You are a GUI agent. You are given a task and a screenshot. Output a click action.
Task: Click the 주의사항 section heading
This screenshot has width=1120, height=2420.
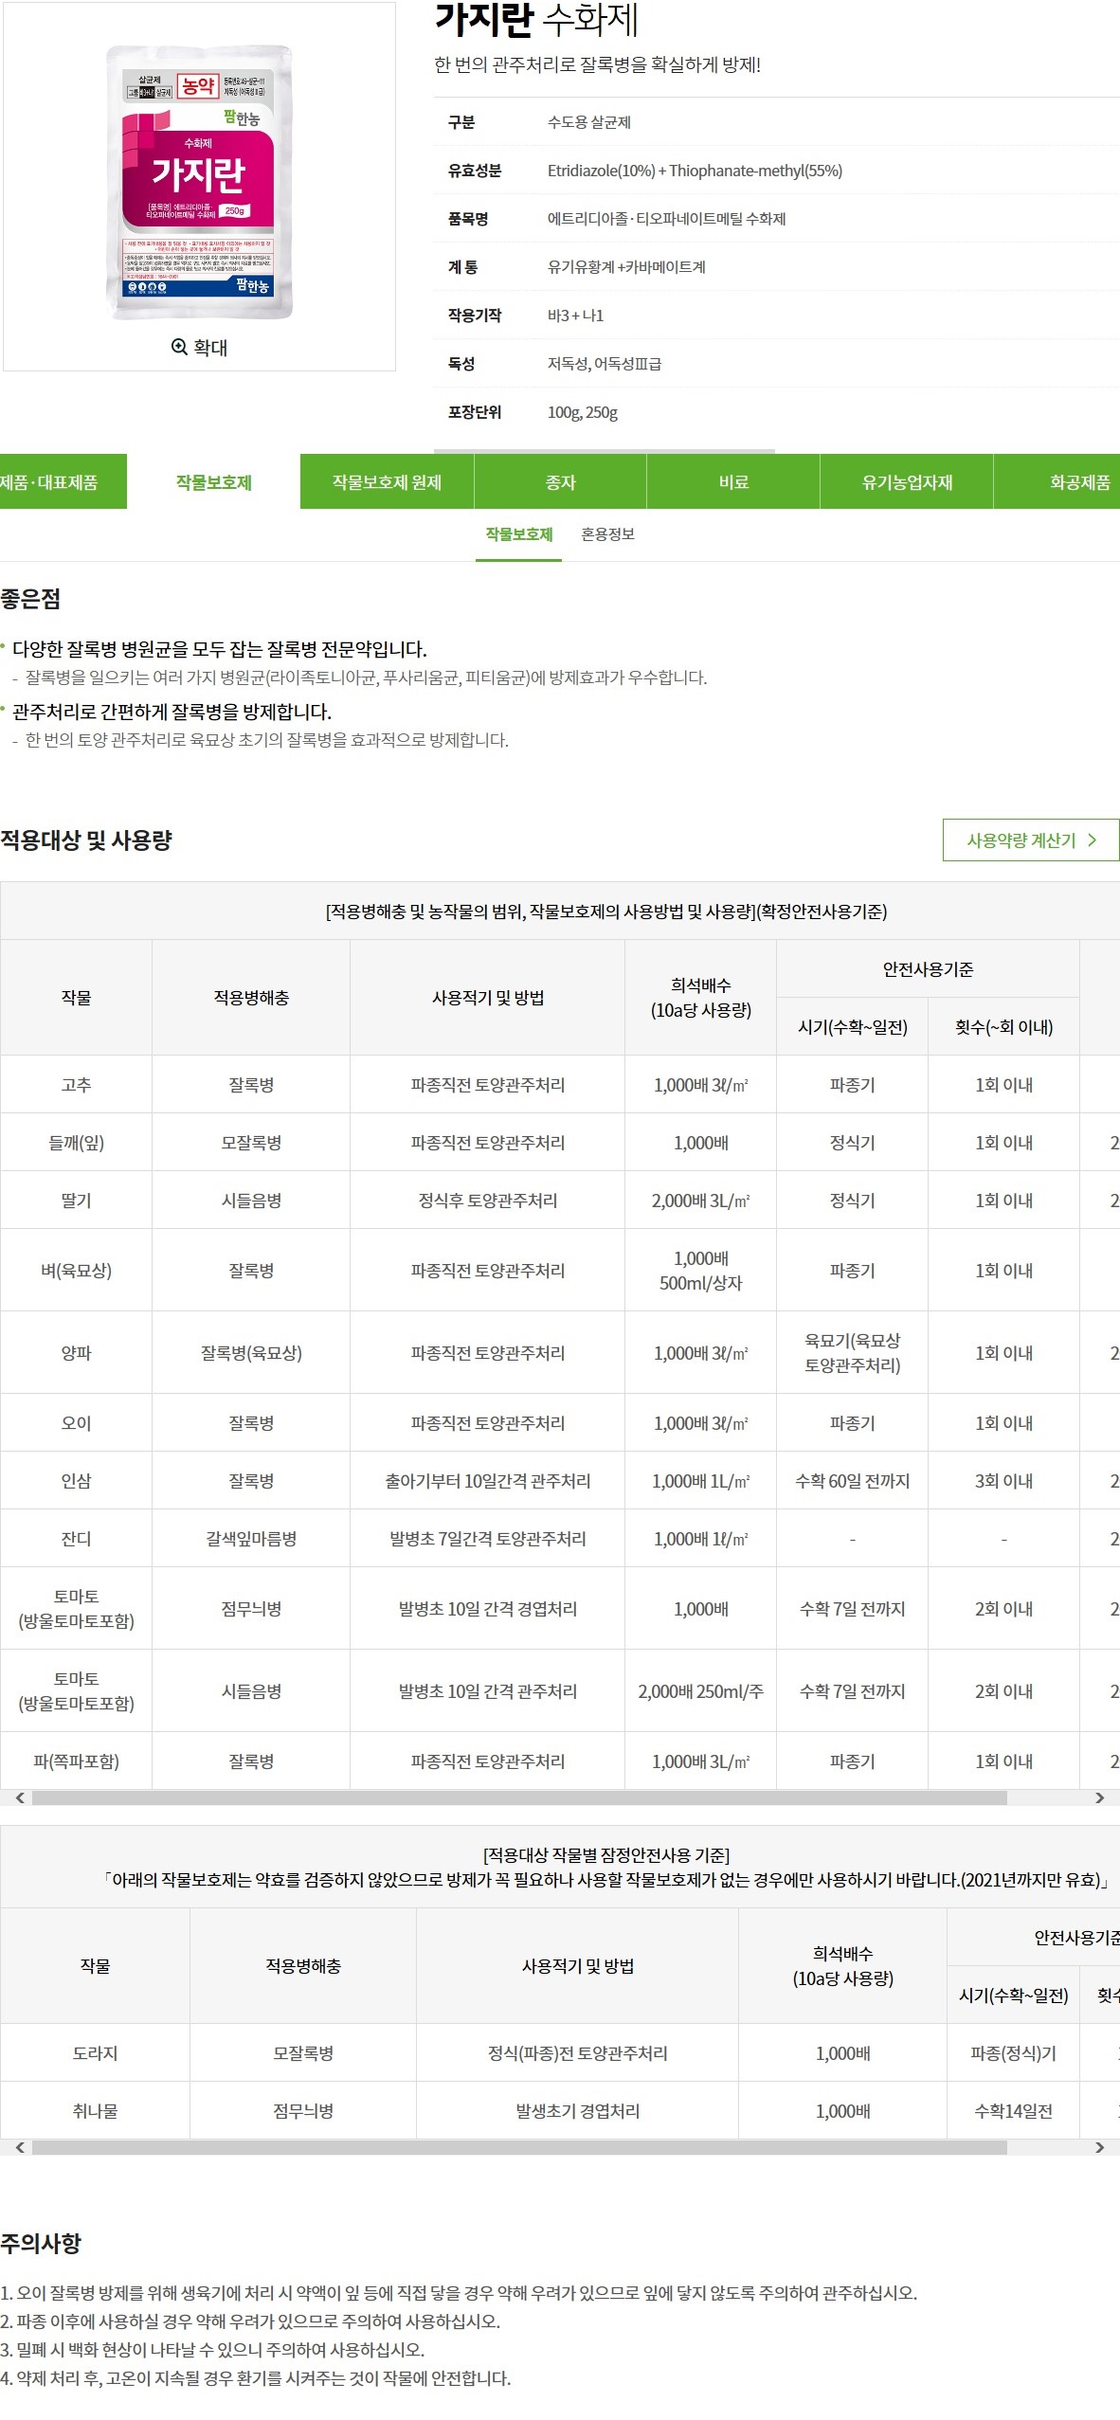41,2243
